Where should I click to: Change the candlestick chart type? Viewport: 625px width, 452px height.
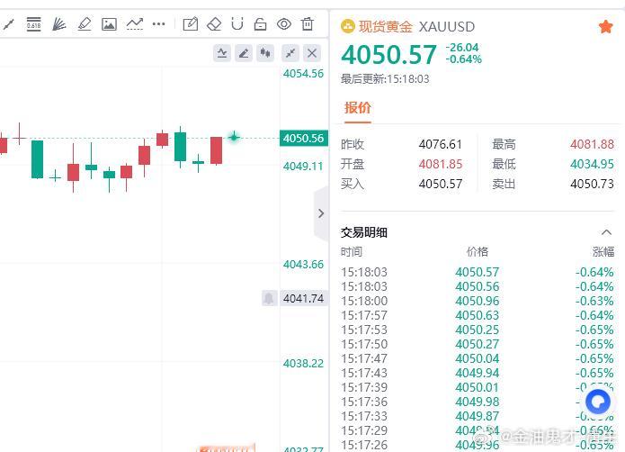coord(265,53)
